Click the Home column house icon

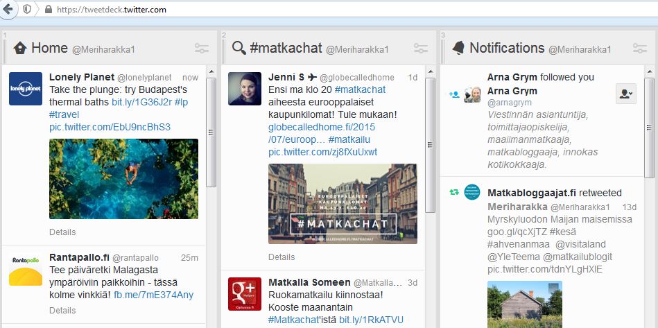click(x=19, y=49)
